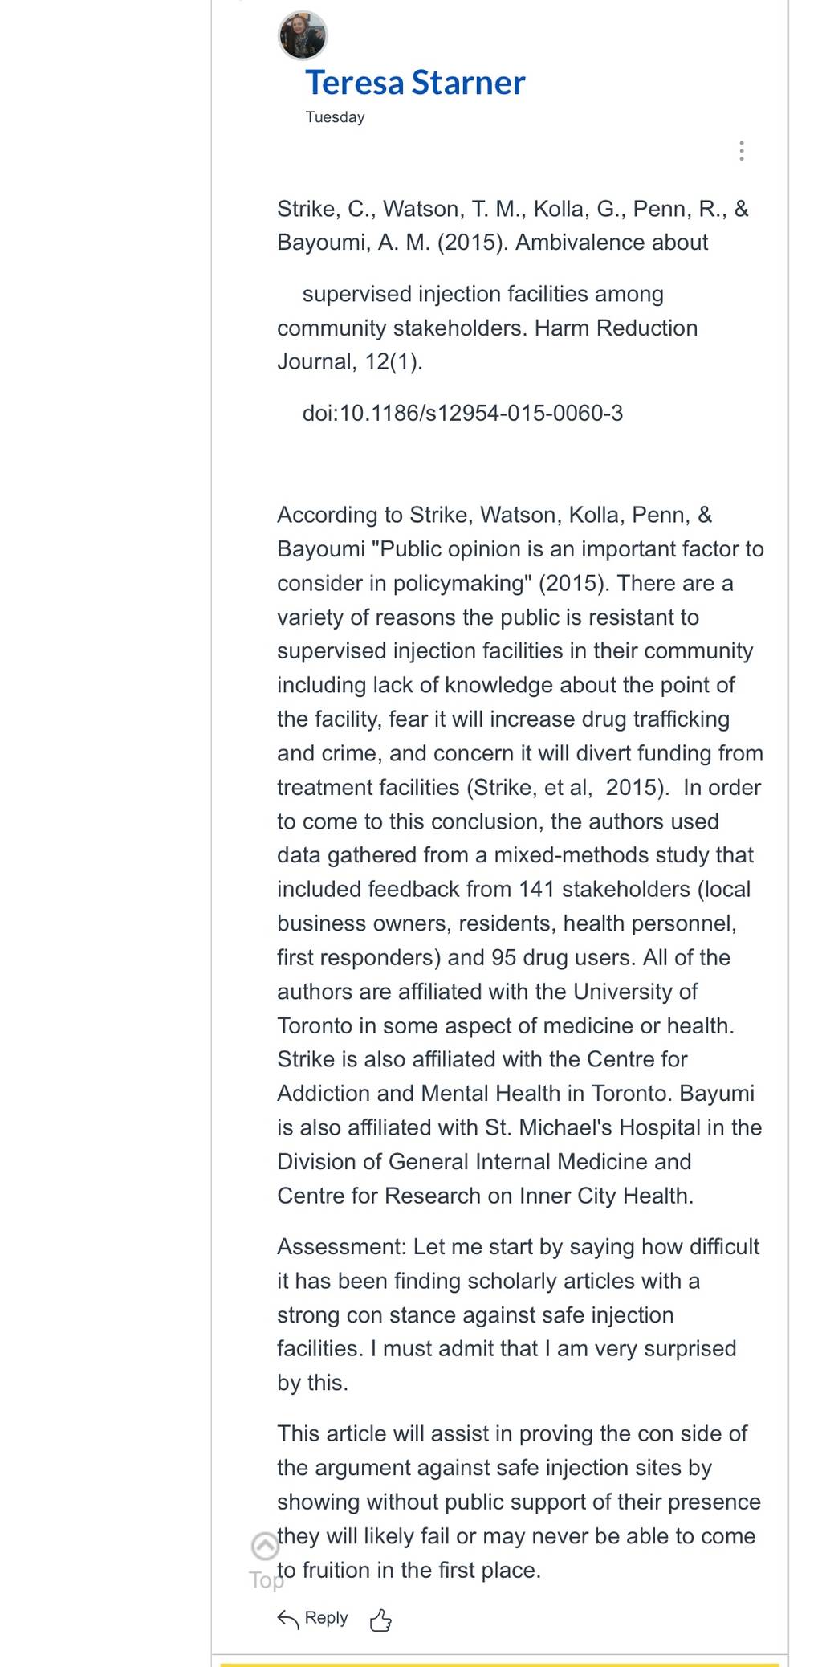Click the doi:10.1186 reference line
The image size is (822, 1667).
(x=462, y=413)
